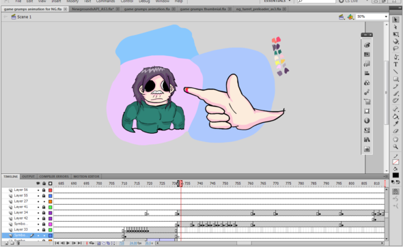The height and width of the screenshot is (247, 403).
Task: Select the Selection arrow tool
Action: 395,20
